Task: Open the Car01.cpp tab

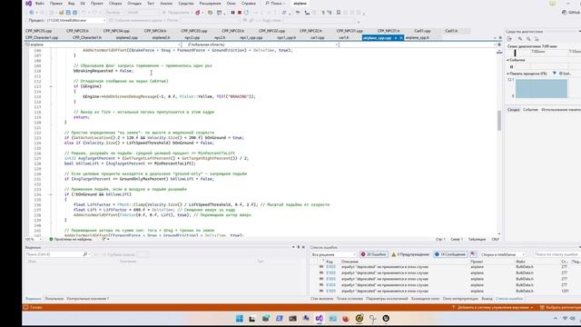Action: [x=422, y=31]
